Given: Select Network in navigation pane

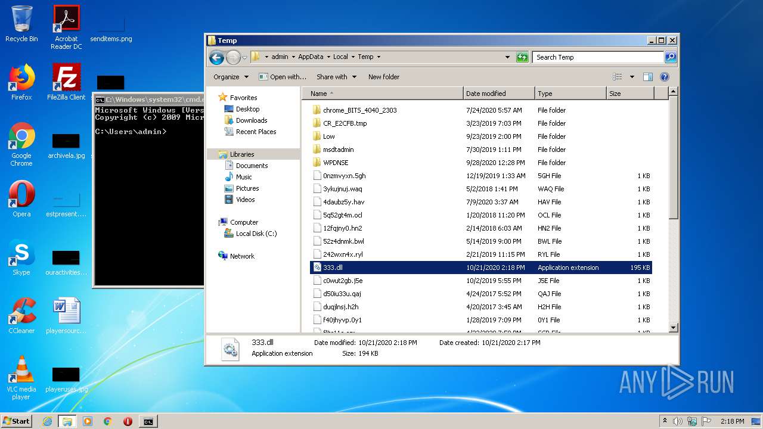Looking at the screenshot, I should tap(237, 256).
